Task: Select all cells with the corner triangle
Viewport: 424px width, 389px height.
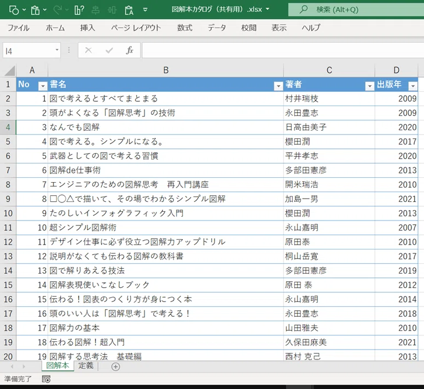Action: 9,71
